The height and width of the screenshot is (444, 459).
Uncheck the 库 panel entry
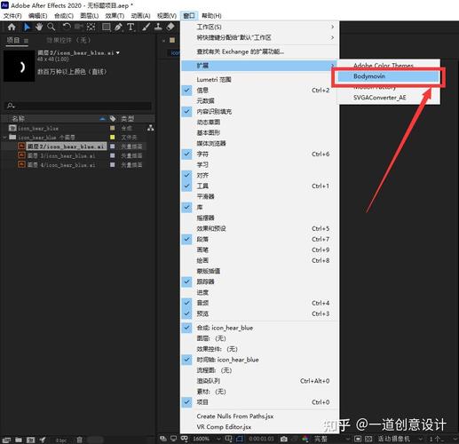pos(260,207)
